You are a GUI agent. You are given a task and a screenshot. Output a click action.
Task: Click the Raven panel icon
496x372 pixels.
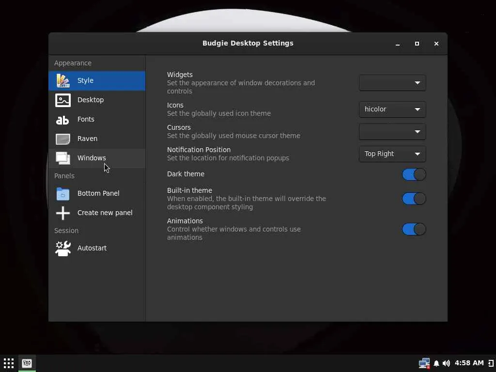(62, 139)
